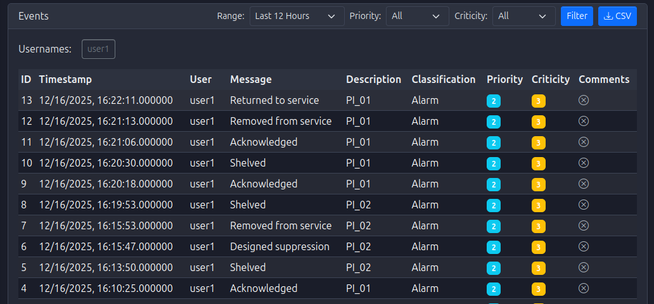Click PI_02 description in row ID 8
Viewport: 654px width, 304px height.
click(358, 205)
